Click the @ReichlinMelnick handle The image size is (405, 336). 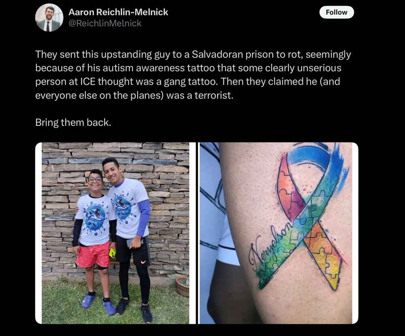105,23
